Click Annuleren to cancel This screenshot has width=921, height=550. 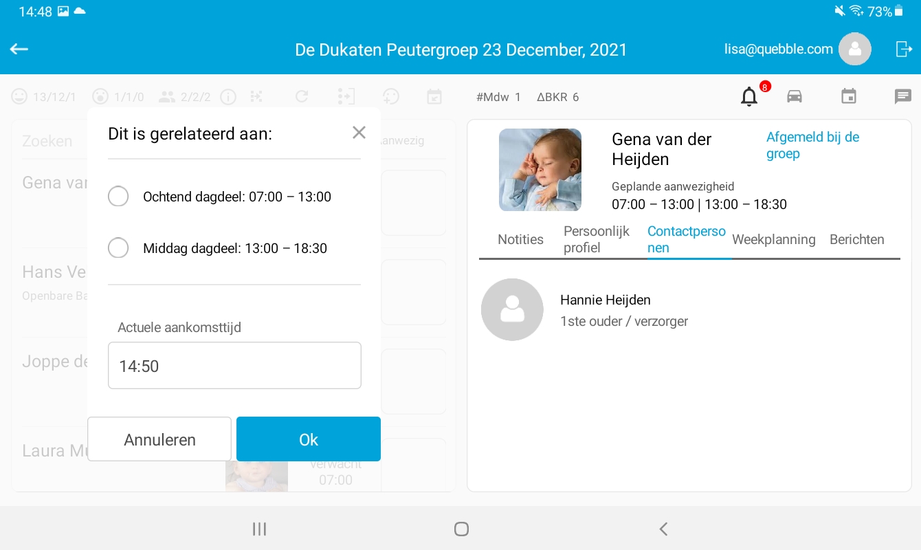point(159,439)
